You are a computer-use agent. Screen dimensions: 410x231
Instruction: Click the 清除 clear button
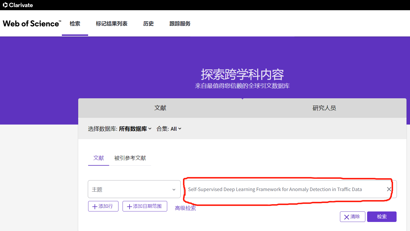coord(353,216)
